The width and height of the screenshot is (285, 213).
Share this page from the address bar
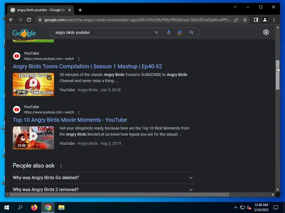click(236, 20)
